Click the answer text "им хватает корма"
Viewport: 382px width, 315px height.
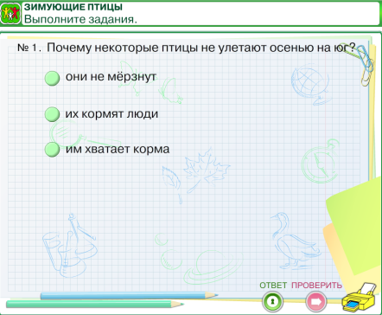coord(118,149)
